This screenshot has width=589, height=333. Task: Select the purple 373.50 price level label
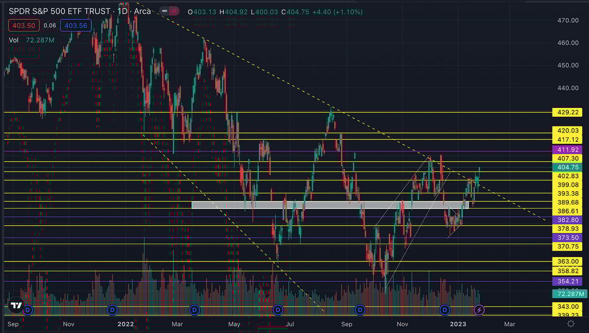click(568, 238)
